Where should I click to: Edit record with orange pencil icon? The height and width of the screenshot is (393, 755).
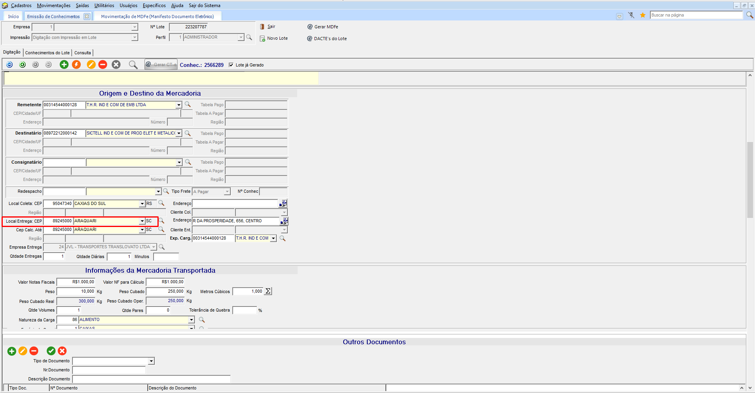(91, 65)
